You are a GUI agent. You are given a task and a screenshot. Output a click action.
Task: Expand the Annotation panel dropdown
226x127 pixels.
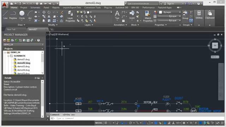pos(120,25)
